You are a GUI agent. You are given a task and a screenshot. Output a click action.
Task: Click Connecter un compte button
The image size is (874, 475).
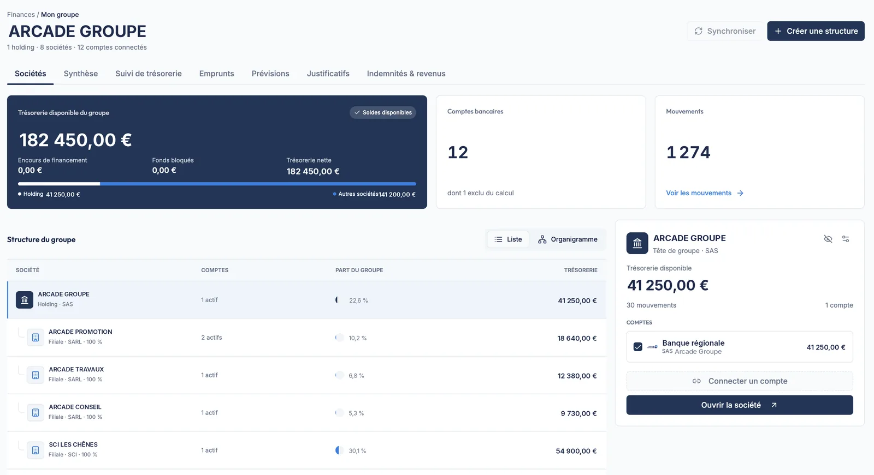pyautogui.click(x=740, y=381)
